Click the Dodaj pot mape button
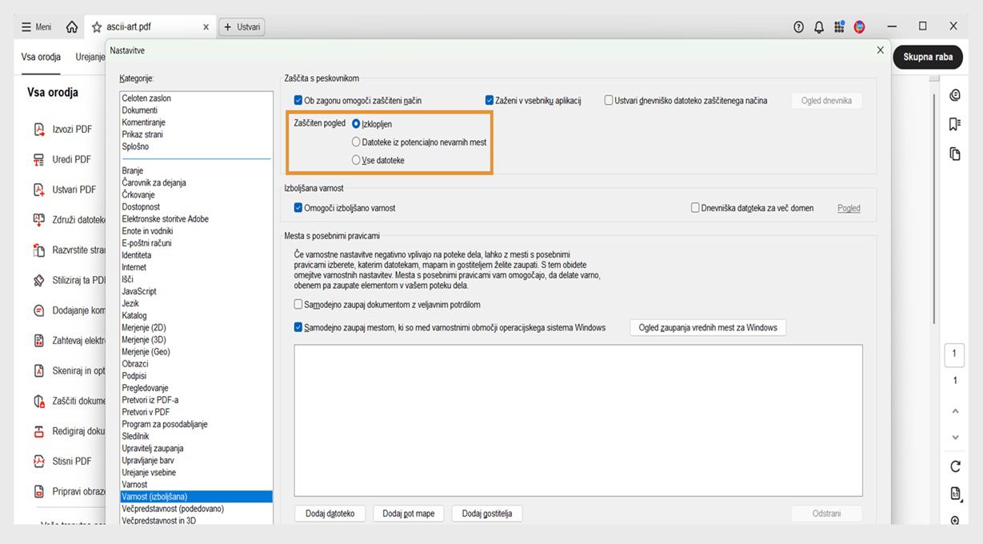This screenshot has width=983, height=544. [408, 514]
